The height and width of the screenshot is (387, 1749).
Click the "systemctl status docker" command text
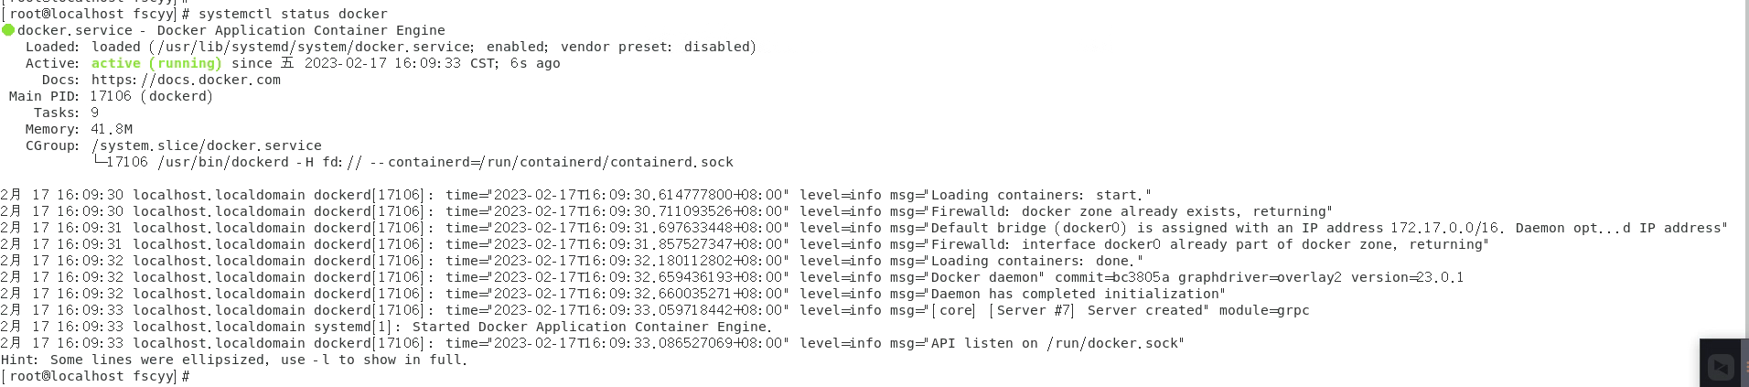[293, 14]
